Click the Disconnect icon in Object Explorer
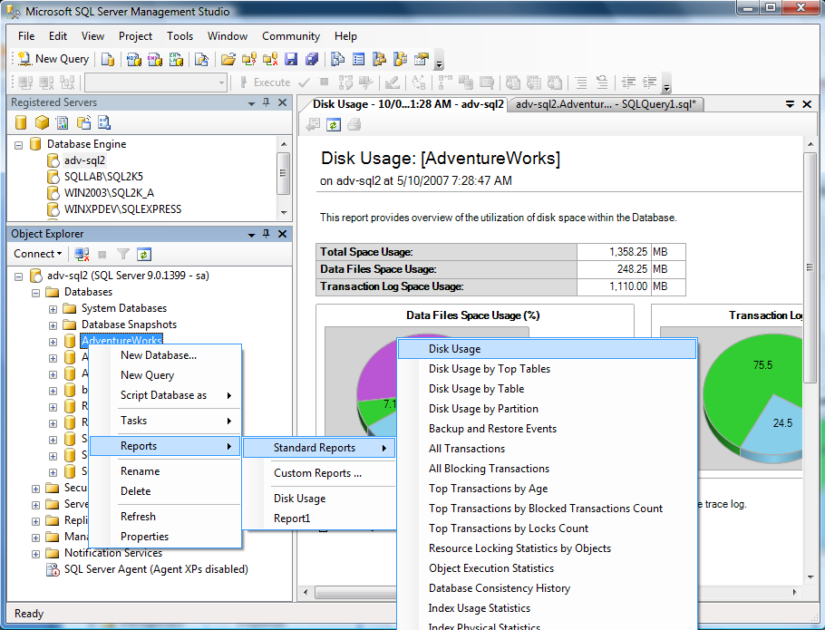The image size is (825, 630). click(82, 255)
